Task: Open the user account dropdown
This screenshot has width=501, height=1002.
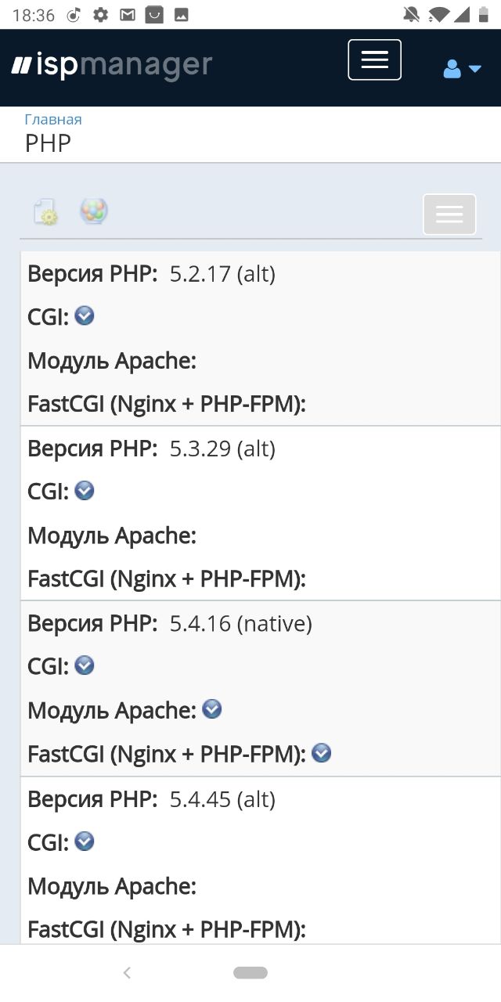Action: pyautogui.click(x=462, y=69)
